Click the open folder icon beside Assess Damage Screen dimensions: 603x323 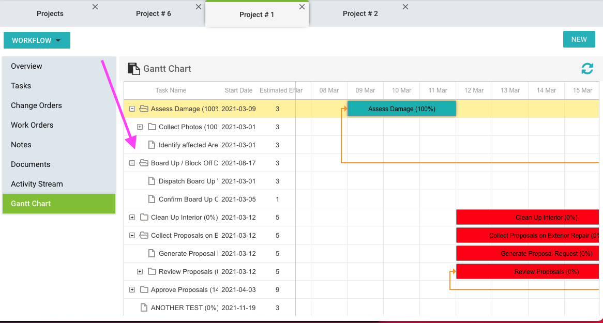coord(143,109)
